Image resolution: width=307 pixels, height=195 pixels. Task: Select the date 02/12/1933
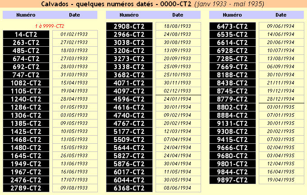point(178,91)
